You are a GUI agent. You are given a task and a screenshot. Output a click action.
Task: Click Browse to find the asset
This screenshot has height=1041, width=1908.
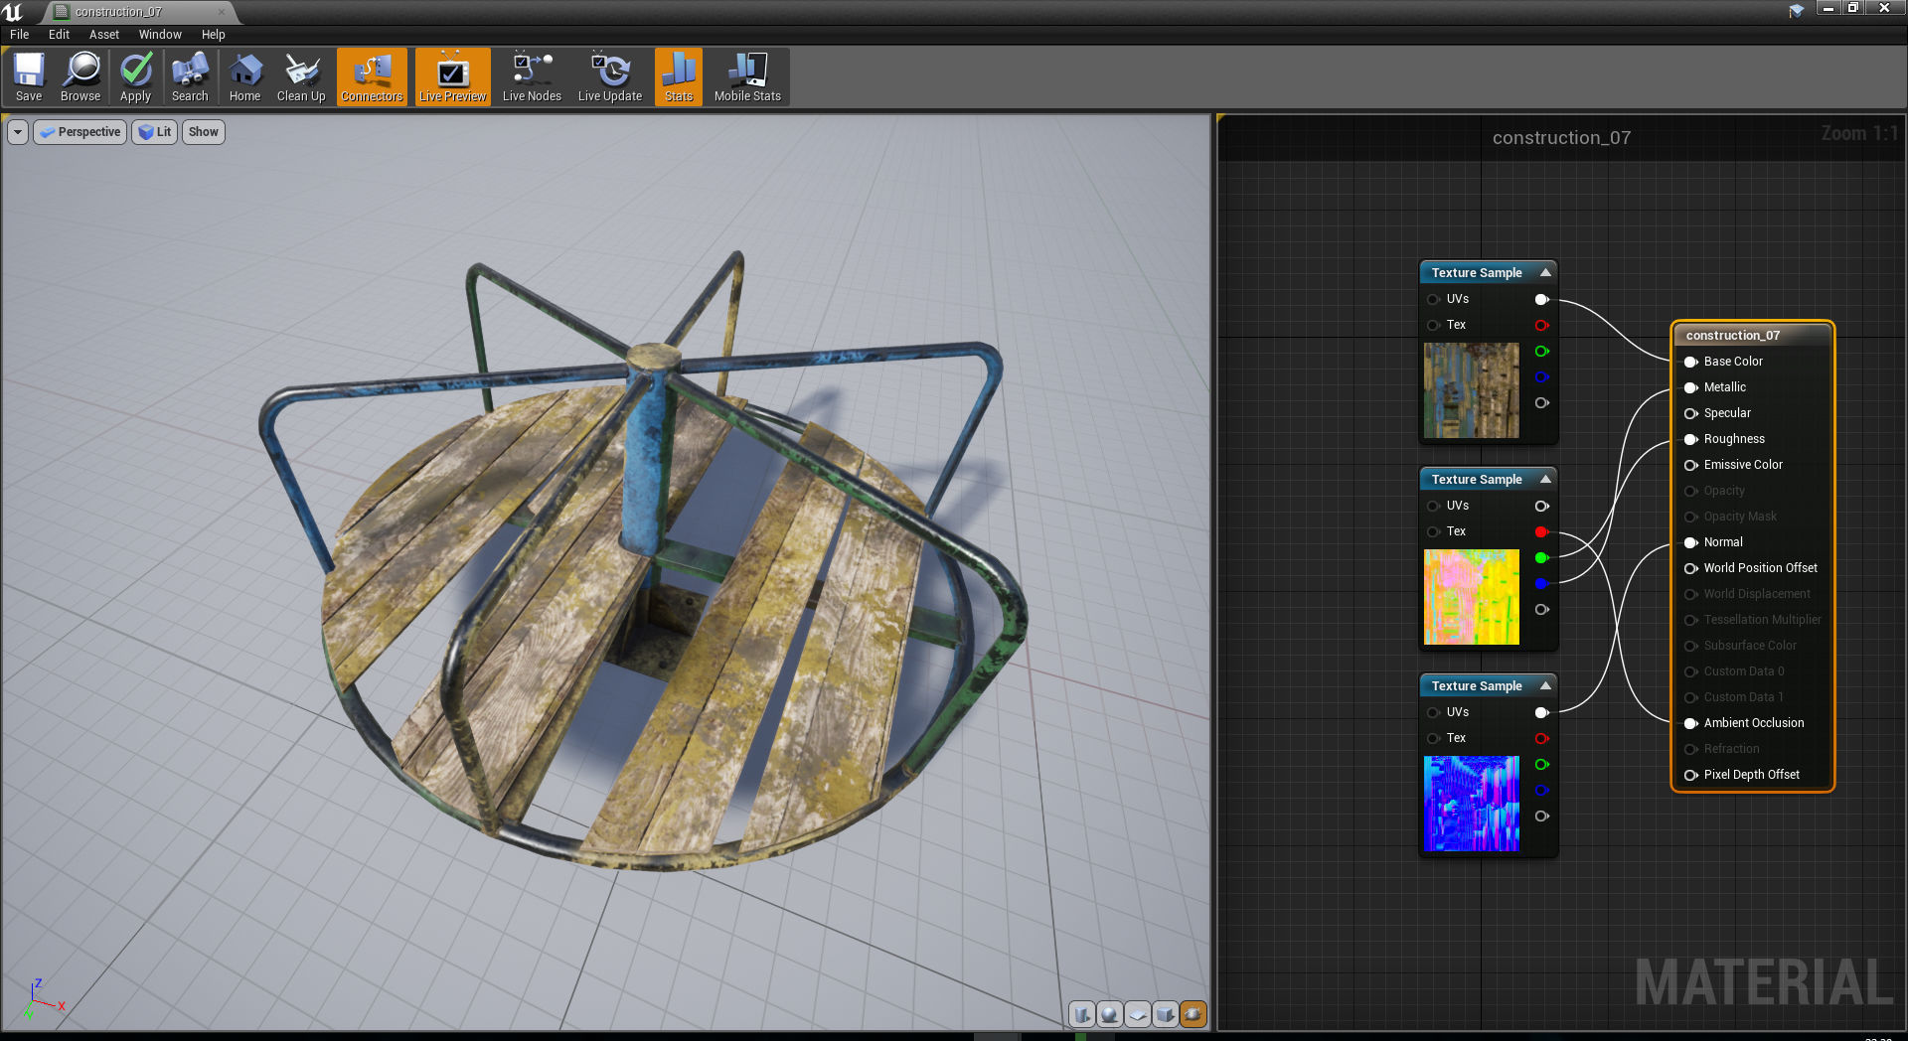tap(80, 77)
